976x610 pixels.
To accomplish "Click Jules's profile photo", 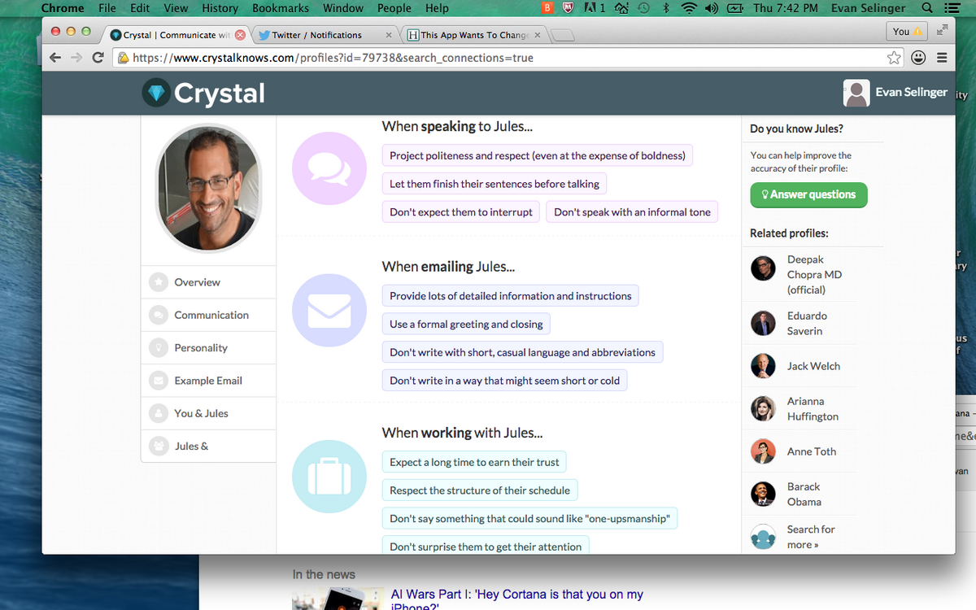I will [x=208, y=188].
